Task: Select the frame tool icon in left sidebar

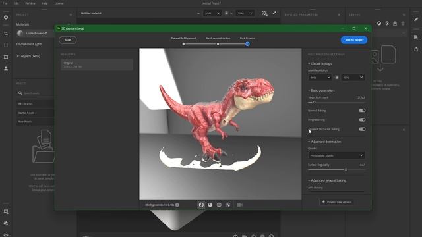Action: pos(6,57)
